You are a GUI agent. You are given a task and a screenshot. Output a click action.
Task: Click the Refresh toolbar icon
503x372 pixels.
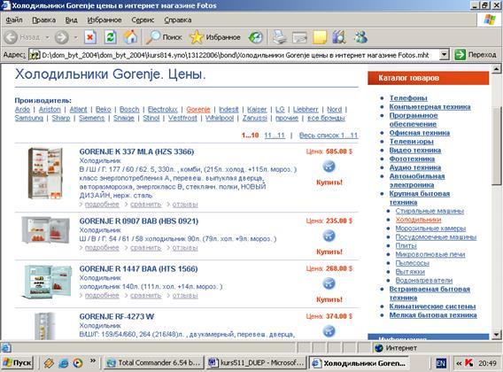click(111, 37)
